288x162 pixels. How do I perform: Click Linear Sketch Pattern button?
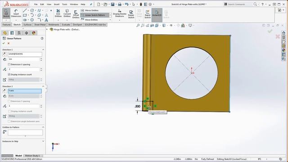tap(95, 15)
